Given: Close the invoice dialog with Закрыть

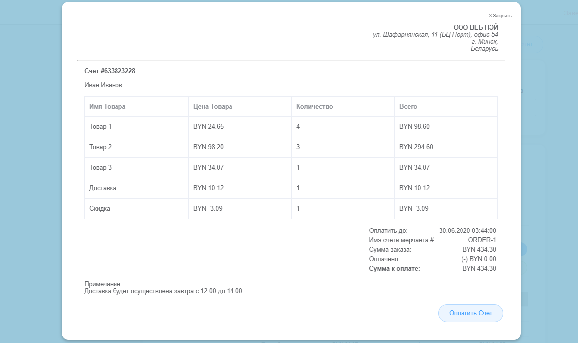Looking at the screenshot, I should [x=500, y=16].
